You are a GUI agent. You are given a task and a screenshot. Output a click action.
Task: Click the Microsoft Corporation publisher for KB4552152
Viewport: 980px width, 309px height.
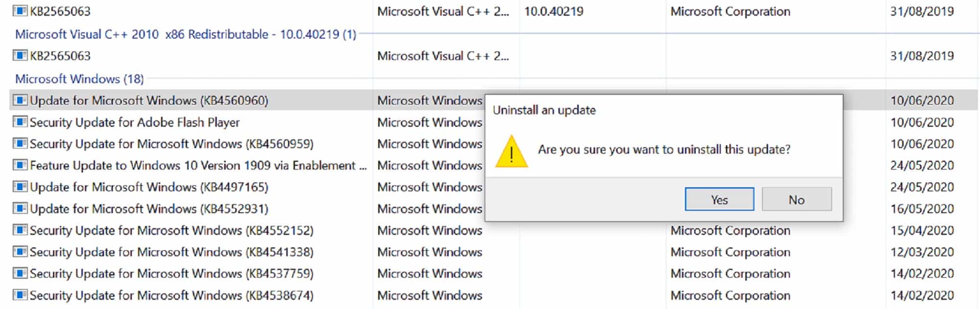(x=730, y=230)
